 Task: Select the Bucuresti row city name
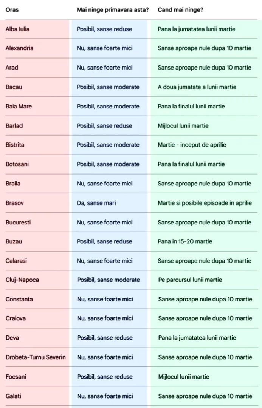pos(18,222)
